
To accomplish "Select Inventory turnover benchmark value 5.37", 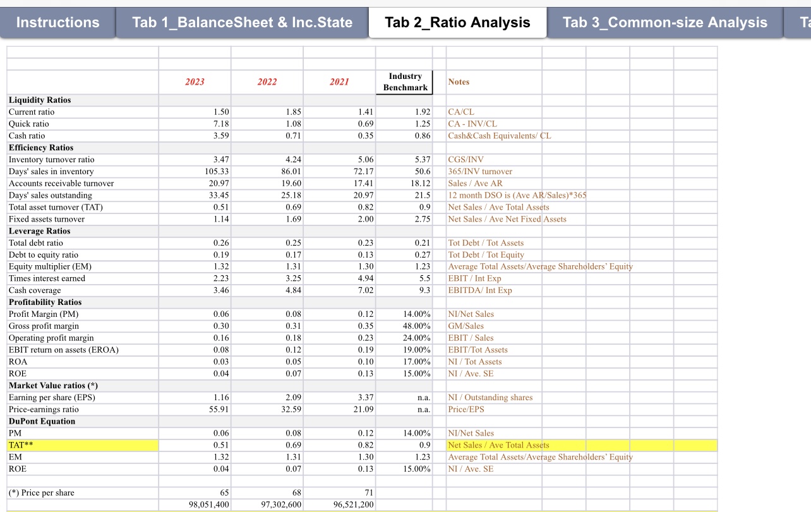I will 405,160.
